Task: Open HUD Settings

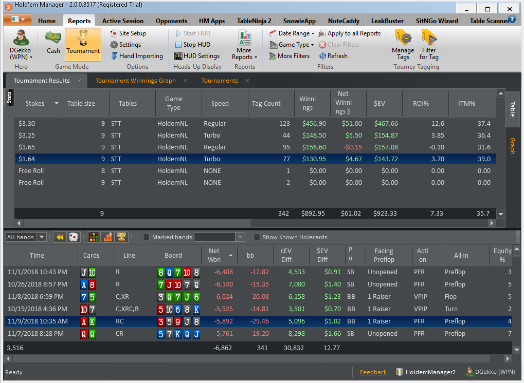Action: [x=197, y=56]
